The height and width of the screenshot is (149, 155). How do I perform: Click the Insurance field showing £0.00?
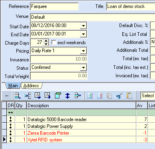coord(59,59)
